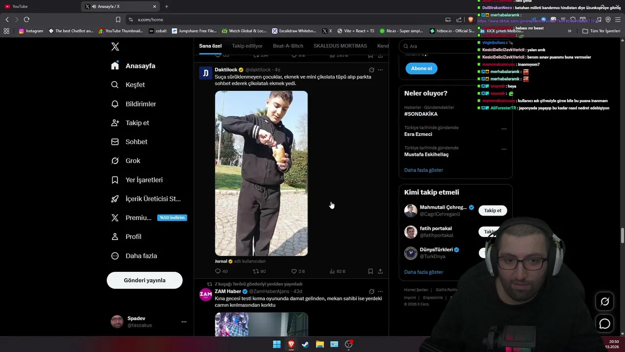The height and width of the screenshot is (352, 625).
Task: Open Tüm Yer İşaretleri folder
Action: [601, 31]
